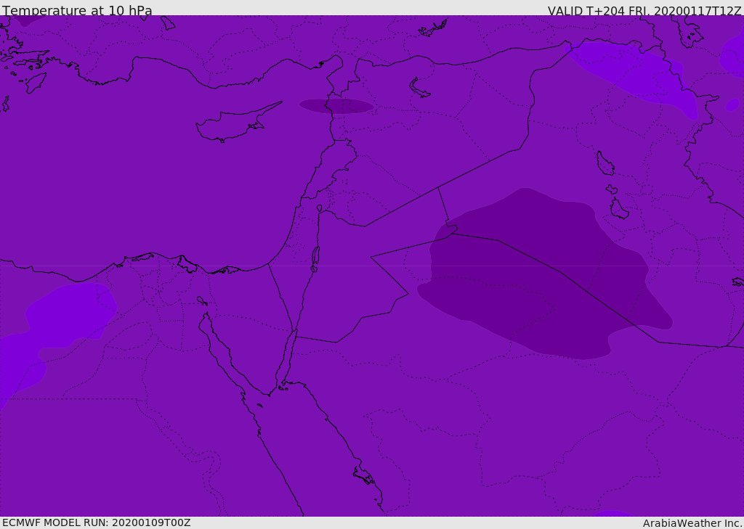Click the Cyprus island outline on the map
The height and width of the screenshot is (529, 744).
[x=238, y=123]
